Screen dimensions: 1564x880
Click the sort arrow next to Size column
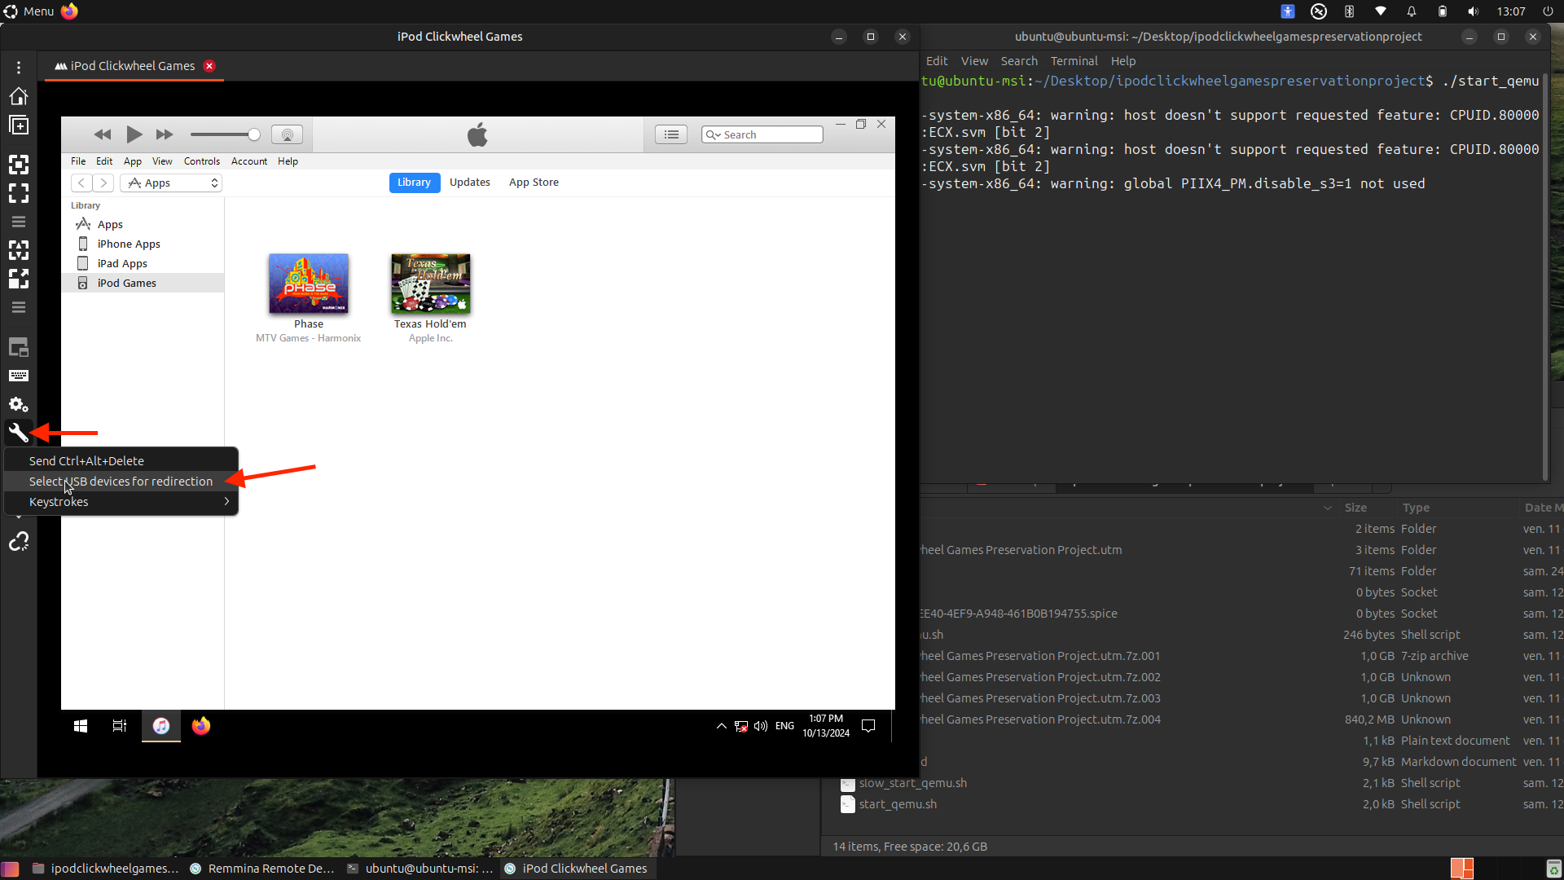pos(1328,508)
